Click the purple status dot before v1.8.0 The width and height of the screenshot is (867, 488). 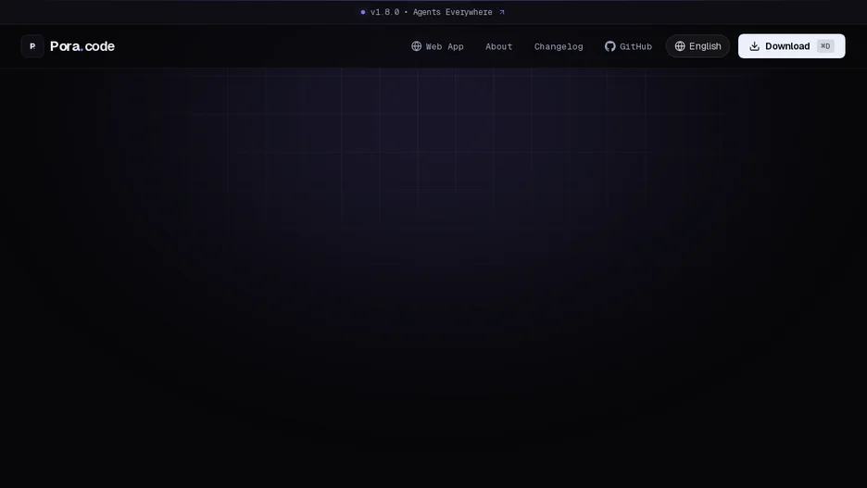(x=363, y=12)
